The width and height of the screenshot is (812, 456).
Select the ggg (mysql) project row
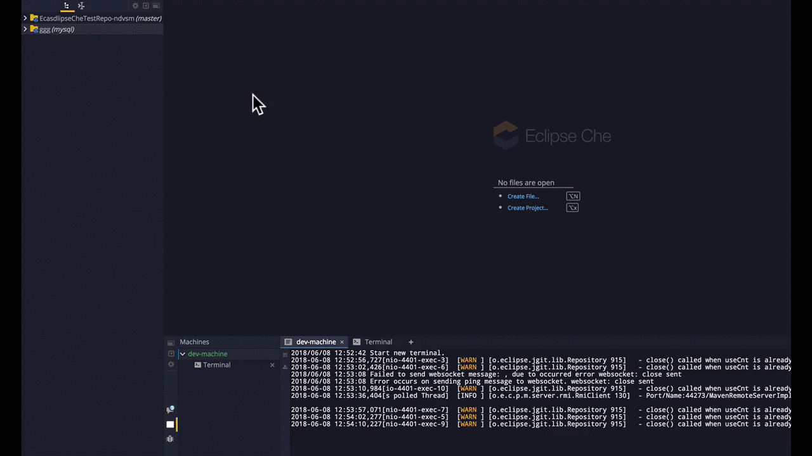click(93, 29)
